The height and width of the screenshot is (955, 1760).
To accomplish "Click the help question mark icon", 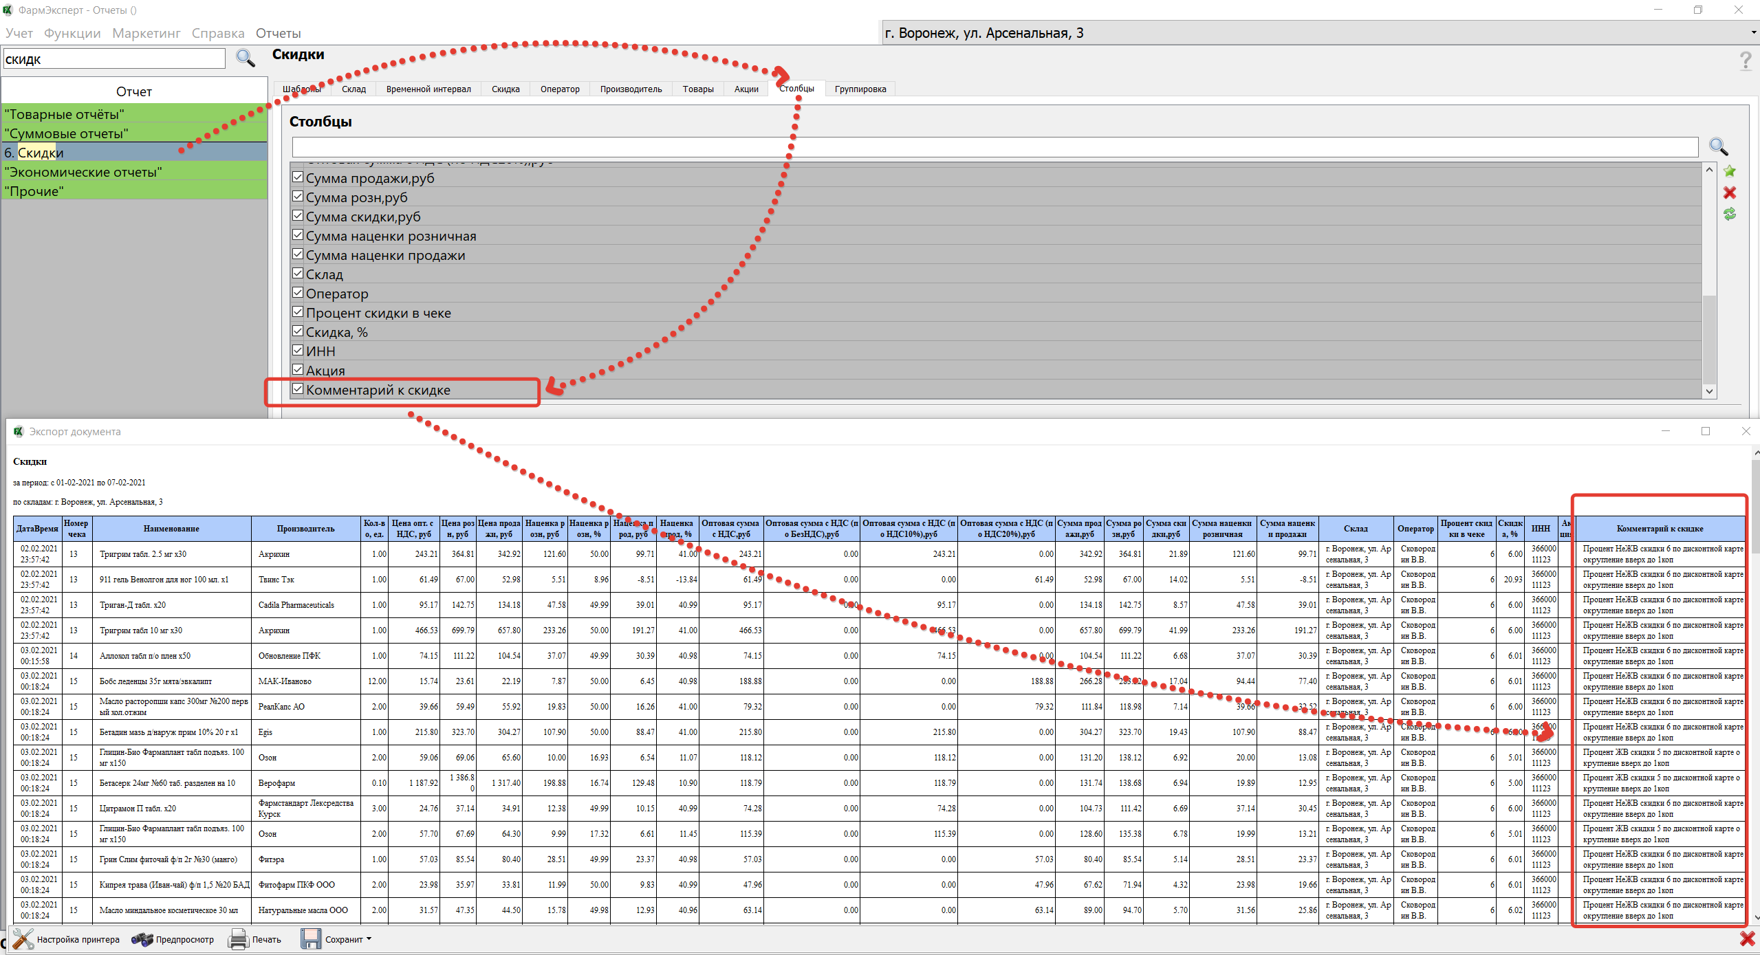I will 1745,61.
